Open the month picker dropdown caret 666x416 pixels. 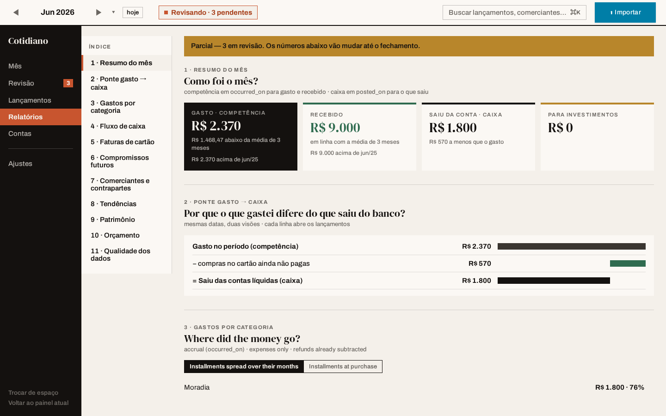(x=113, y=12)
